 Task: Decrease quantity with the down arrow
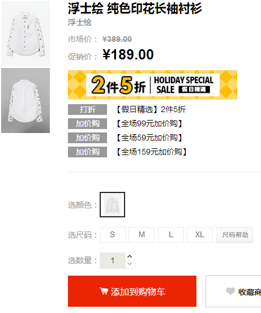click(x=130, y=264)
